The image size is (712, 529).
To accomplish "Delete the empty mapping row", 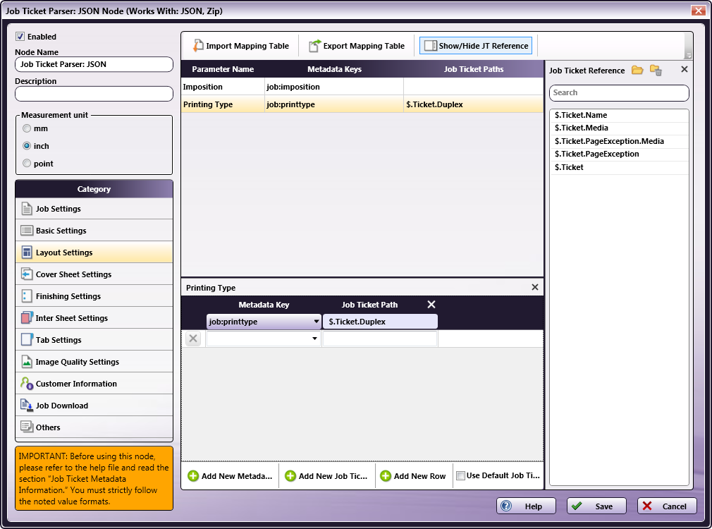I will 193,339.
